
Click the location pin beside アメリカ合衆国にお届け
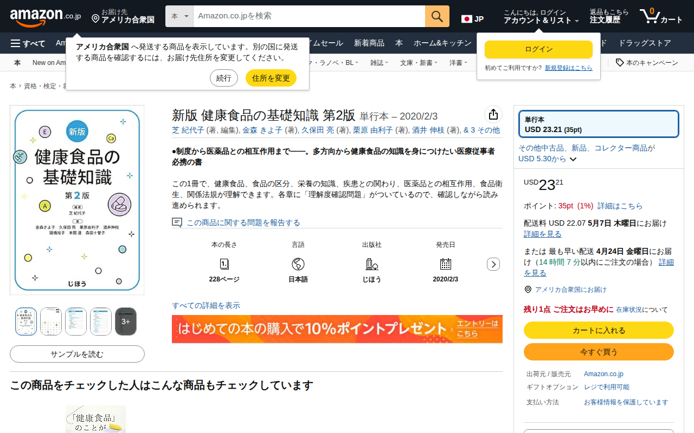(x=528, y=290)
